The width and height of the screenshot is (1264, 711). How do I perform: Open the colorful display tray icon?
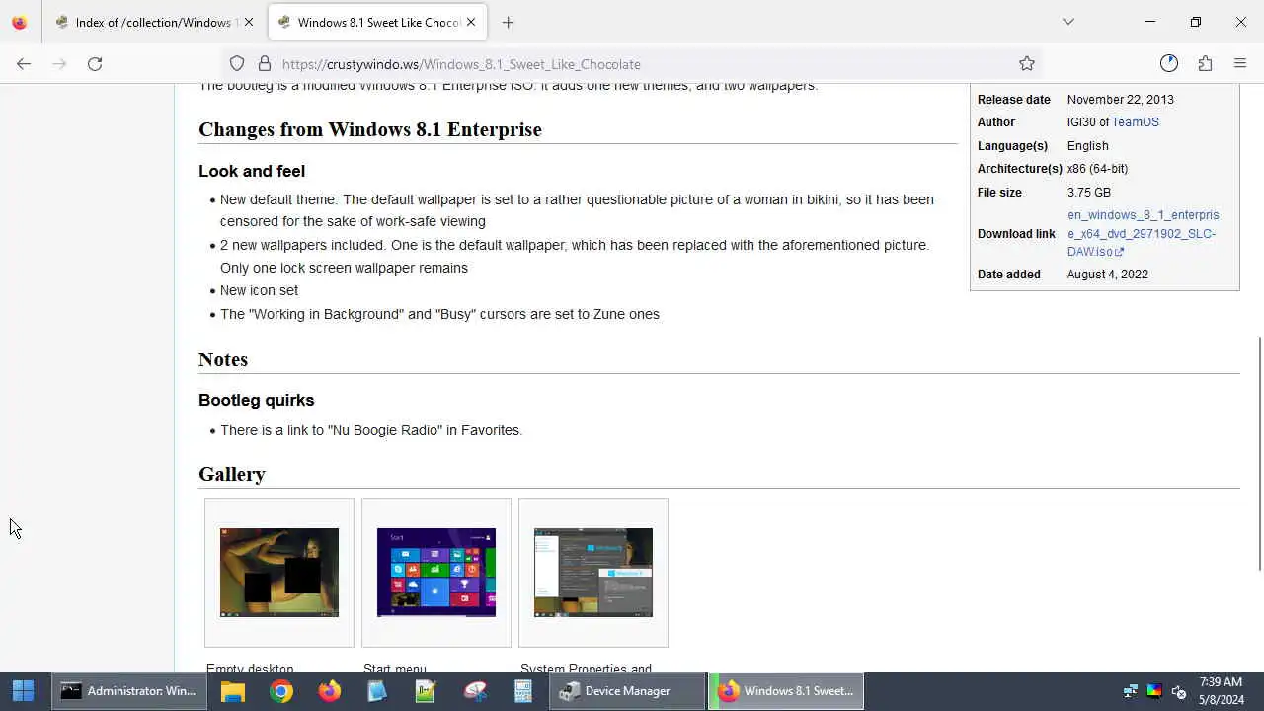click(1154, 691)
